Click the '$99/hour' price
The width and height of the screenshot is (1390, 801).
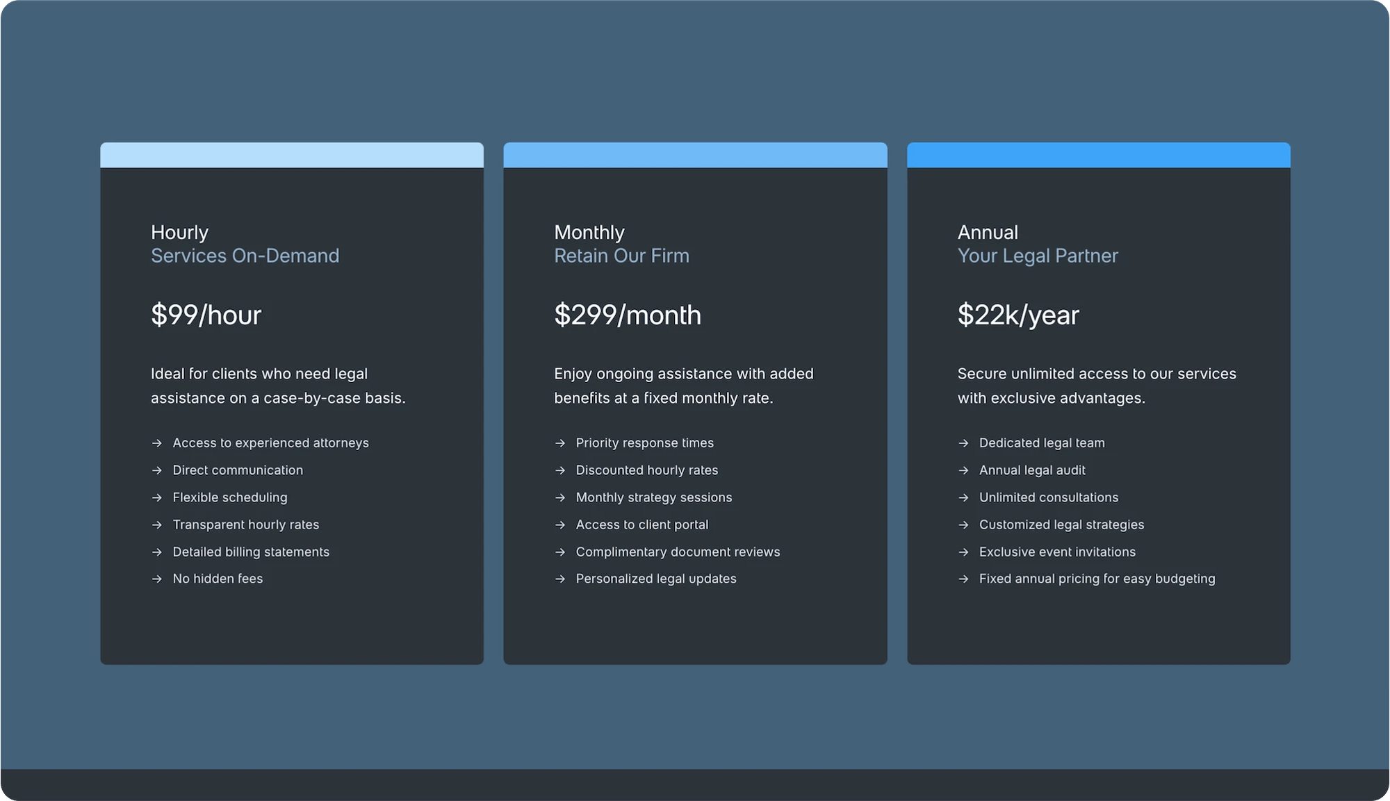pos(206,315)
